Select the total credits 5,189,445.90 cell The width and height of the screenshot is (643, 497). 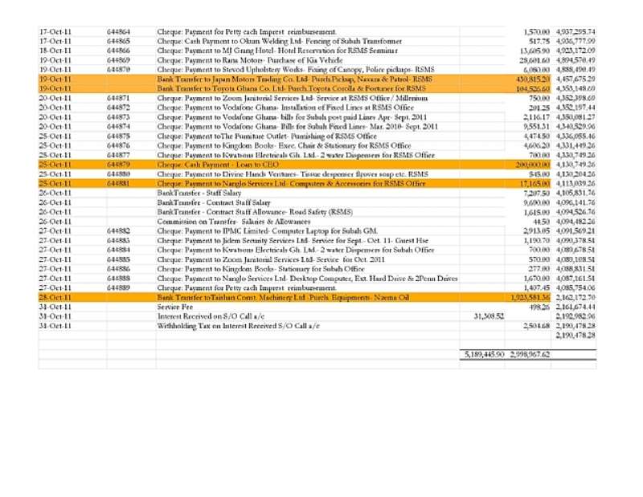(x=485, y=354)
